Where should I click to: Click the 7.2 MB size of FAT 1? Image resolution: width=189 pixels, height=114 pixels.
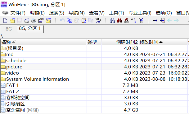click(130, 85)
